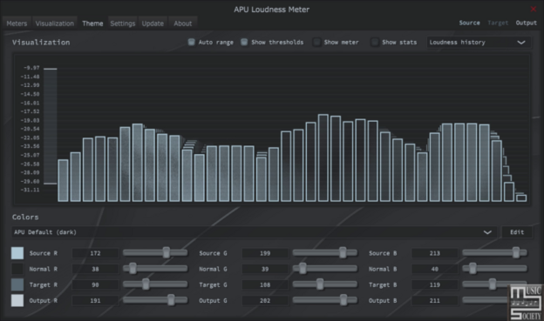Viewport: 544px width, 321px height.
Task: Go to the Update tab
Action: tap(153, 23)
